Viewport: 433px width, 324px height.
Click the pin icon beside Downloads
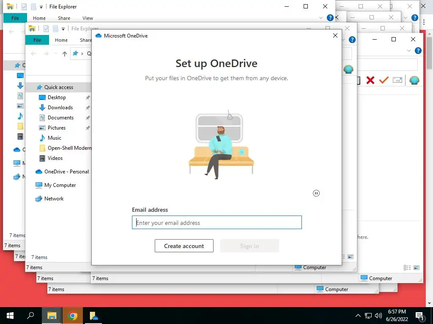pos(88,108)
